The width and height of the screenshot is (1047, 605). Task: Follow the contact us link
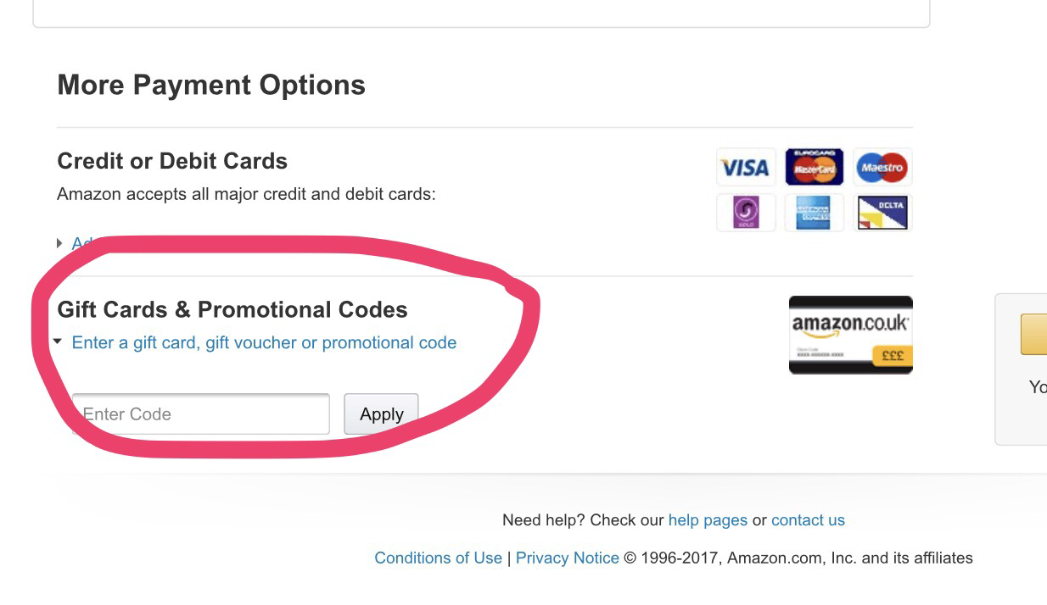pos(808,520)
